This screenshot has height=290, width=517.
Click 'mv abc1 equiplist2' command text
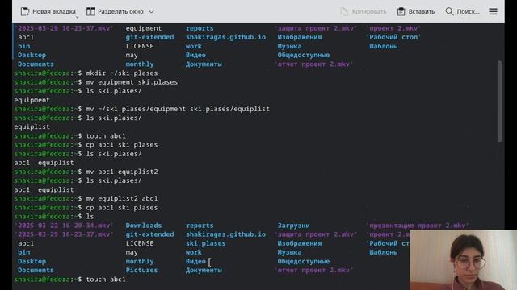122,172
